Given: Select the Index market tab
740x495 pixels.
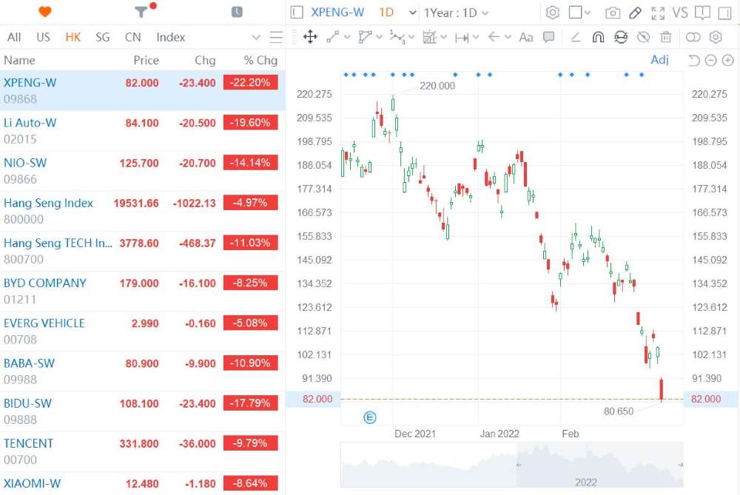Looking at the screenshot, I should pos(170,36).
